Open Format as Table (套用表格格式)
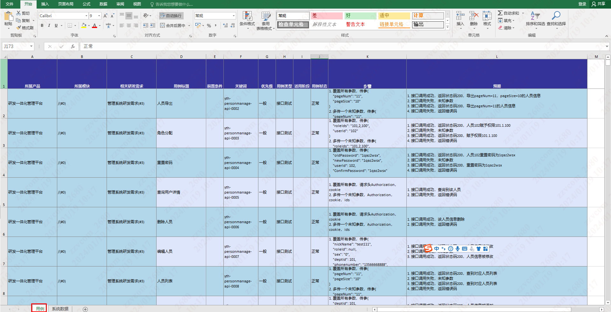The height and width of the screenshot is (312, 611). tap(265, 21)
